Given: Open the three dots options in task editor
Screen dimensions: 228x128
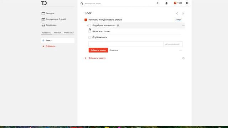Looking at the screenshot, I should click(x=181, y=50).
